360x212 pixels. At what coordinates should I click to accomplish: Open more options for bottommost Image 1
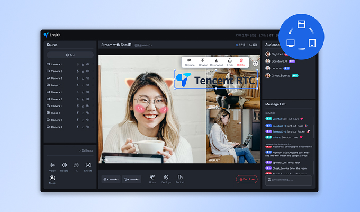[93, 113]
